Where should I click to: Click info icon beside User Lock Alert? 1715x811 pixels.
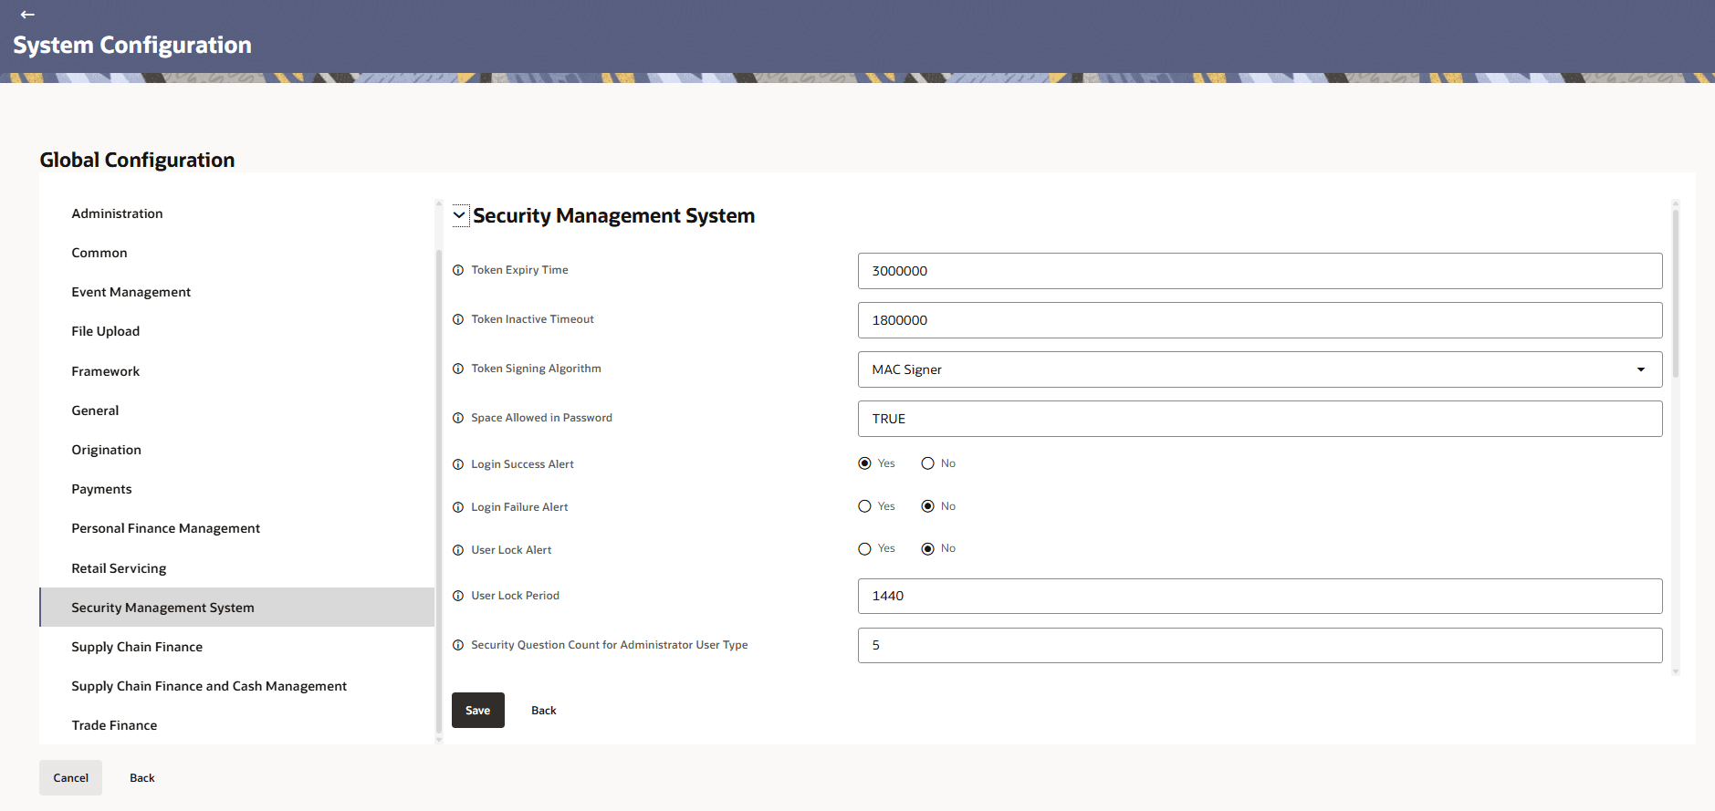(458, 550)
